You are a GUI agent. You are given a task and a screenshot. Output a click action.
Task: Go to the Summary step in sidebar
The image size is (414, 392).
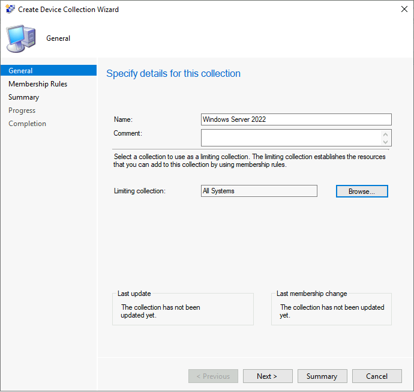(24, 97)
